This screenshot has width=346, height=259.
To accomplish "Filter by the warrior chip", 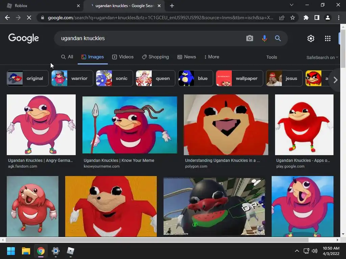I will coord(72,78).
